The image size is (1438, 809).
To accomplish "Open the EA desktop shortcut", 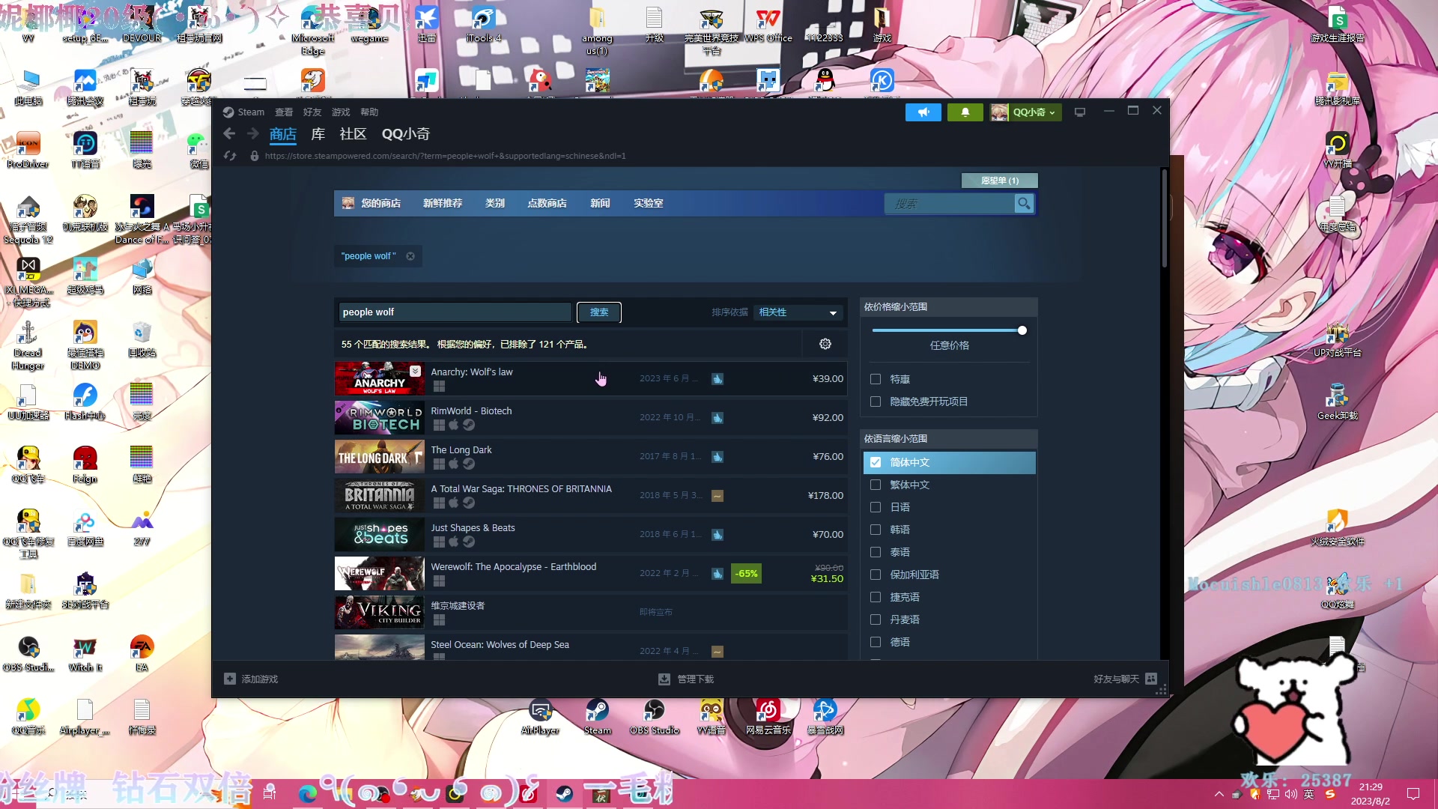I will coord(142,653).
